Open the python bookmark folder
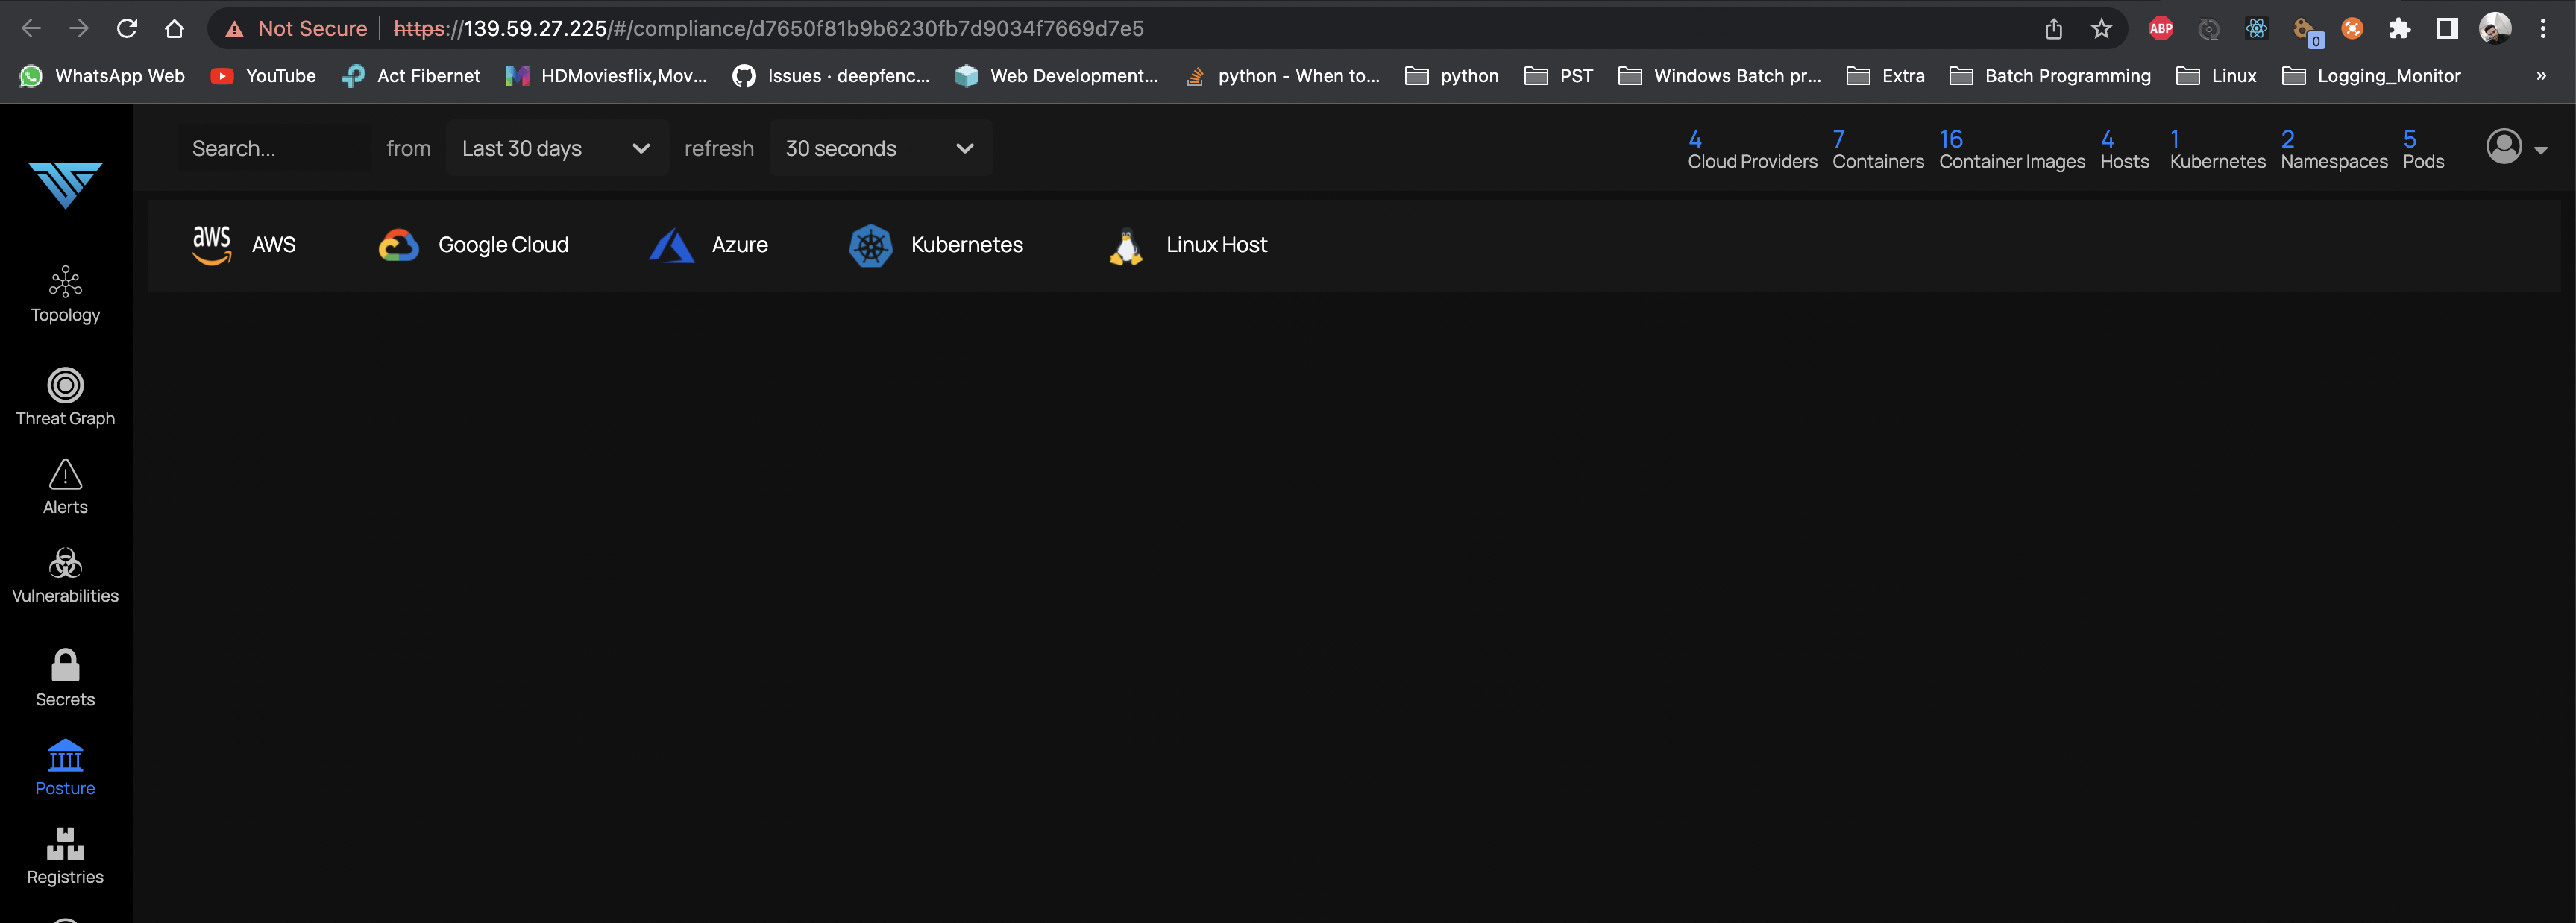This screenshot has width=2576, height=923. (1452, 76)
